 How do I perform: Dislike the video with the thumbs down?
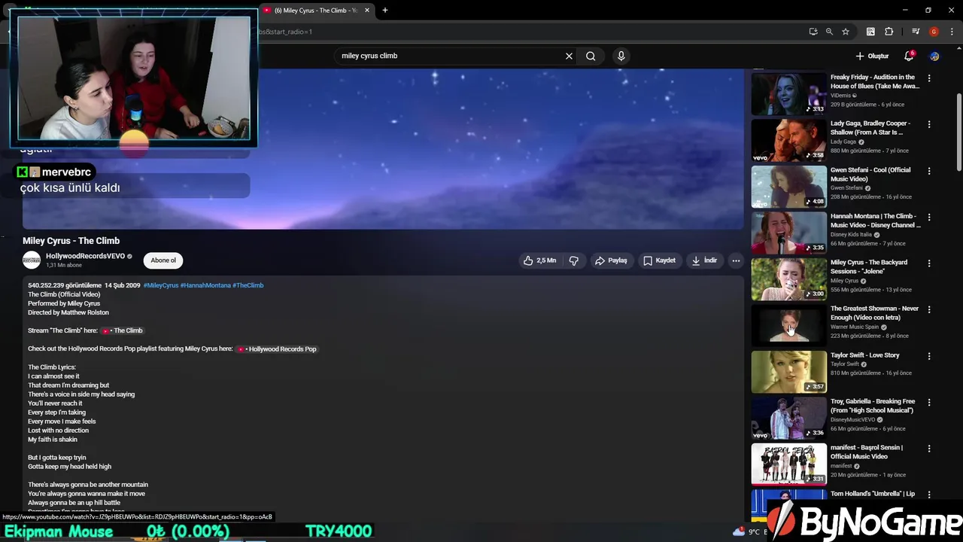pos(574,260)
